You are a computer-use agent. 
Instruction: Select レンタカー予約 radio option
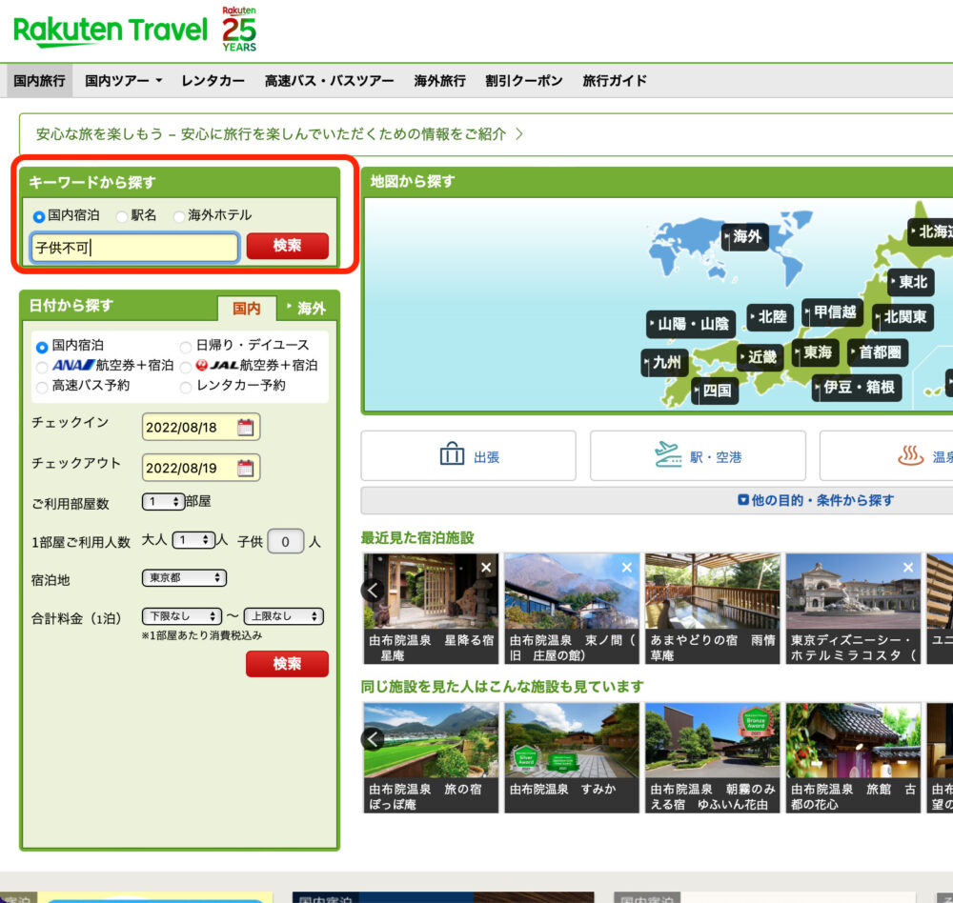[186, 387]
